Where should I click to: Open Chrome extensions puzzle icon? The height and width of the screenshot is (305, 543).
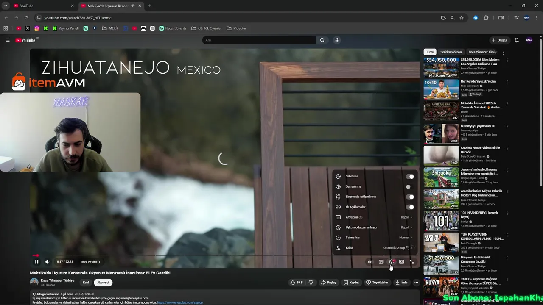[x=486, y=18]
